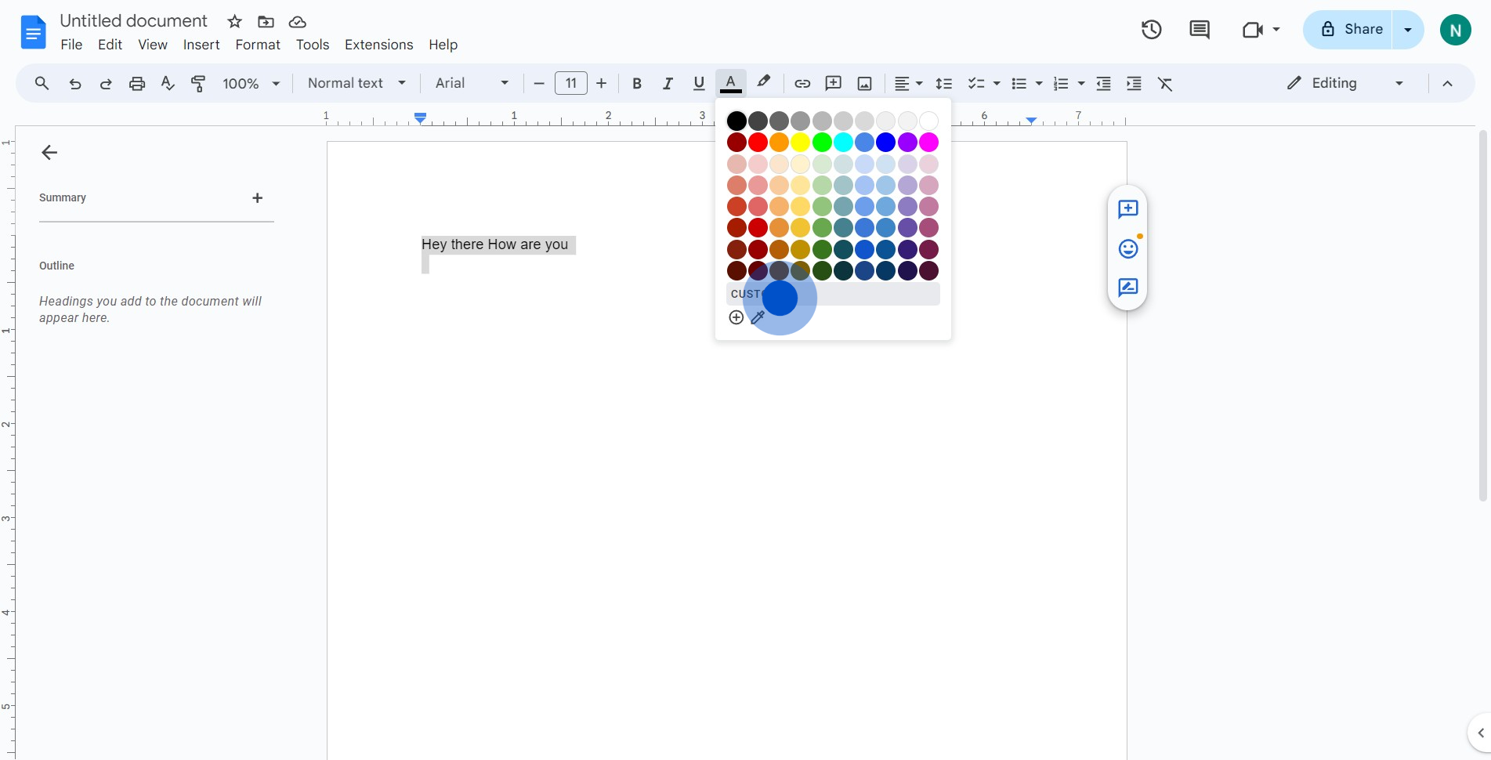Click the insert link icon
The width and height of the screenshot is (1491, 760).
pyautogui.click(x=802, y=84)
